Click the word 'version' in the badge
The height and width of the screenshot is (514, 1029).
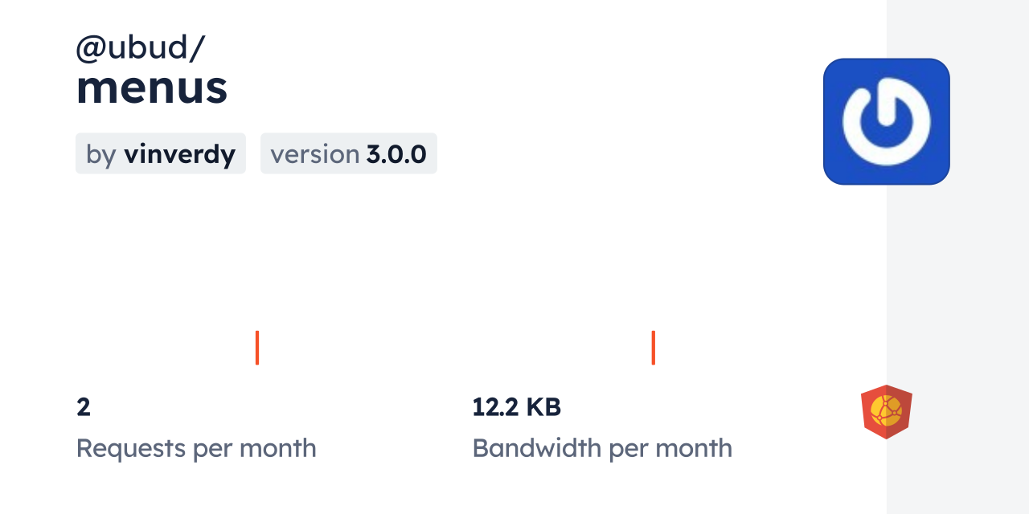pos(314,154)
